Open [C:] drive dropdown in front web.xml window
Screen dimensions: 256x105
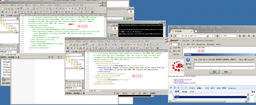(83, 54)
